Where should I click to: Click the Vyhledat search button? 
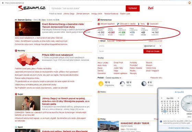(133, 8)
